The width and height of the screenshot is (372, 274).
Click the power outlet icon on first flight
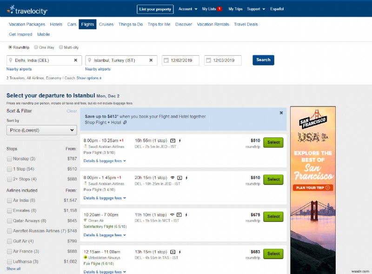[180, 140]
